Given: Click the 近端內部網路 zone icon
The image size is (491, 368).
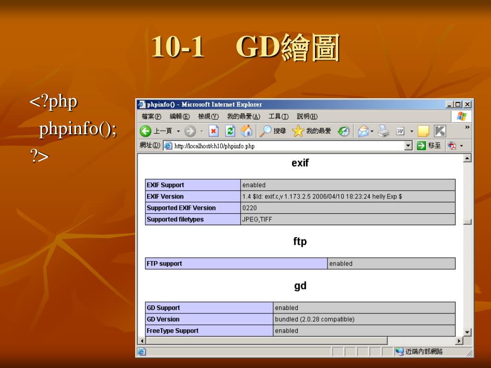Looking at the screenshot, I should click(x=399, y=351).
